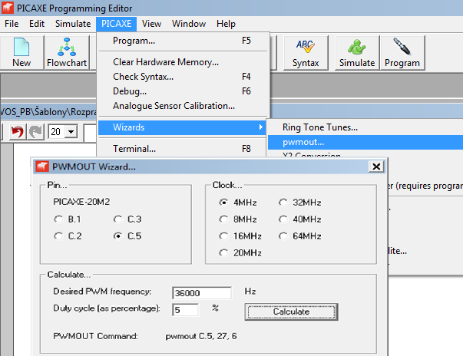463x356 pixels.
Task: Select Ring Tone Tunes... wizard
Action: (x=365, y=127)
